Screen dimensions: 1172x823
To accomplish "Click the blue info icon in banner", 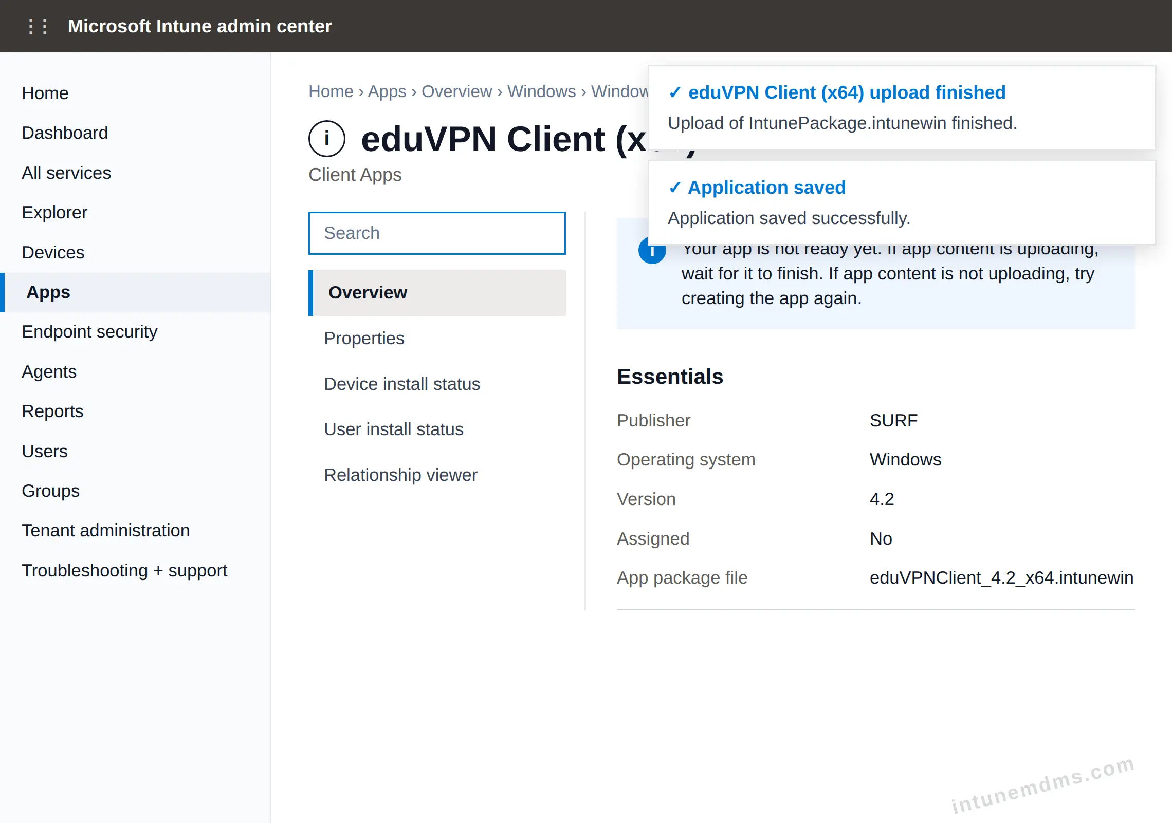I will pos(652,251).
